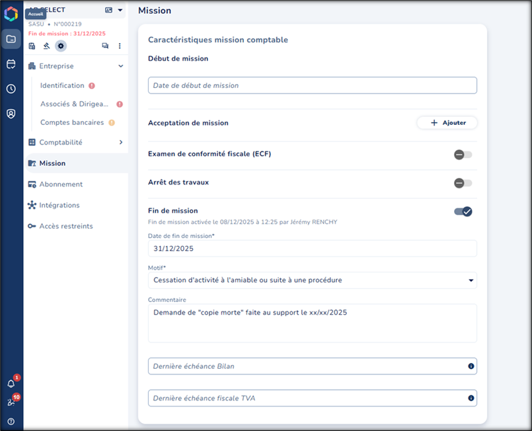Collapse the Entreprise section chevron
Viewport: 532px width, 431px height.
tap(120, 66)
